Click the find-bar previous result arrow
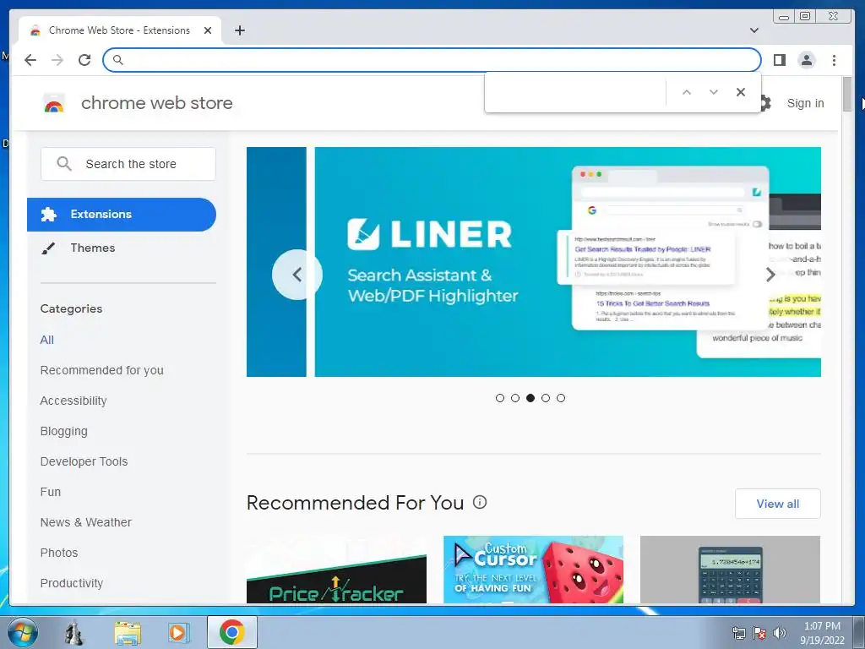 pyautogui.click(x=686, y=92)
